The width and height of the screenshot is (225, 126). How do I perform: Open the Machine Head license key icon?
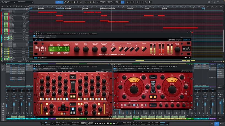tap(186, 58)
